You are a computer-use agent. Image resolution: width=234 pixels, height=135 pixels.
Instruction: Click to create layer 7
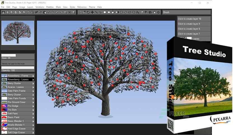(194, 34)
